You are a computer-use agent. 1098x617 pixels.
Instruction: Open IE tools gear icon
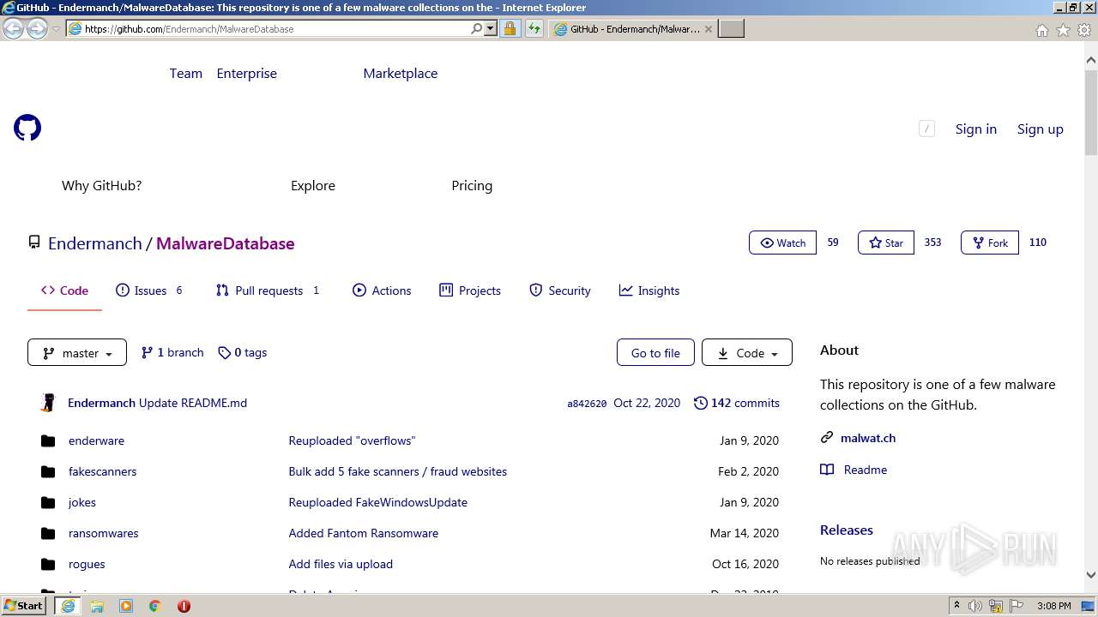pyautogui.click(x=1084, y=30)
